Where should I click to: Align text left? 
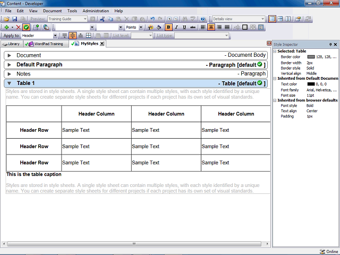(x=203, y=27)
